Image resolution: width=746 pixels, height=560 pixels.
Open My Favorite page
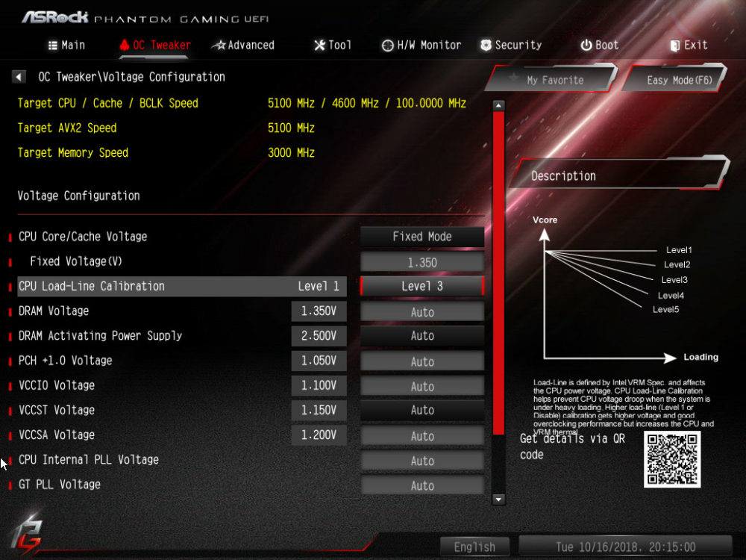pyautogui.click(x=552, y=79)
